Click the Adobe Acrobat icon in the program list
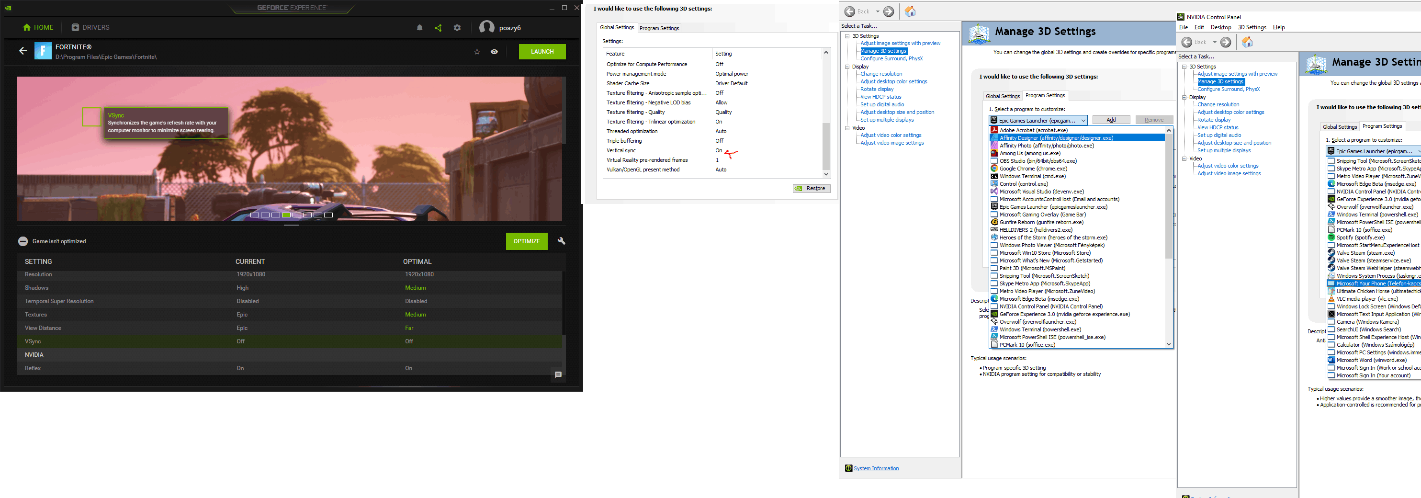The width and height of the screenshot is (1421, 498). pyautogui.click(x=994, y=130)
